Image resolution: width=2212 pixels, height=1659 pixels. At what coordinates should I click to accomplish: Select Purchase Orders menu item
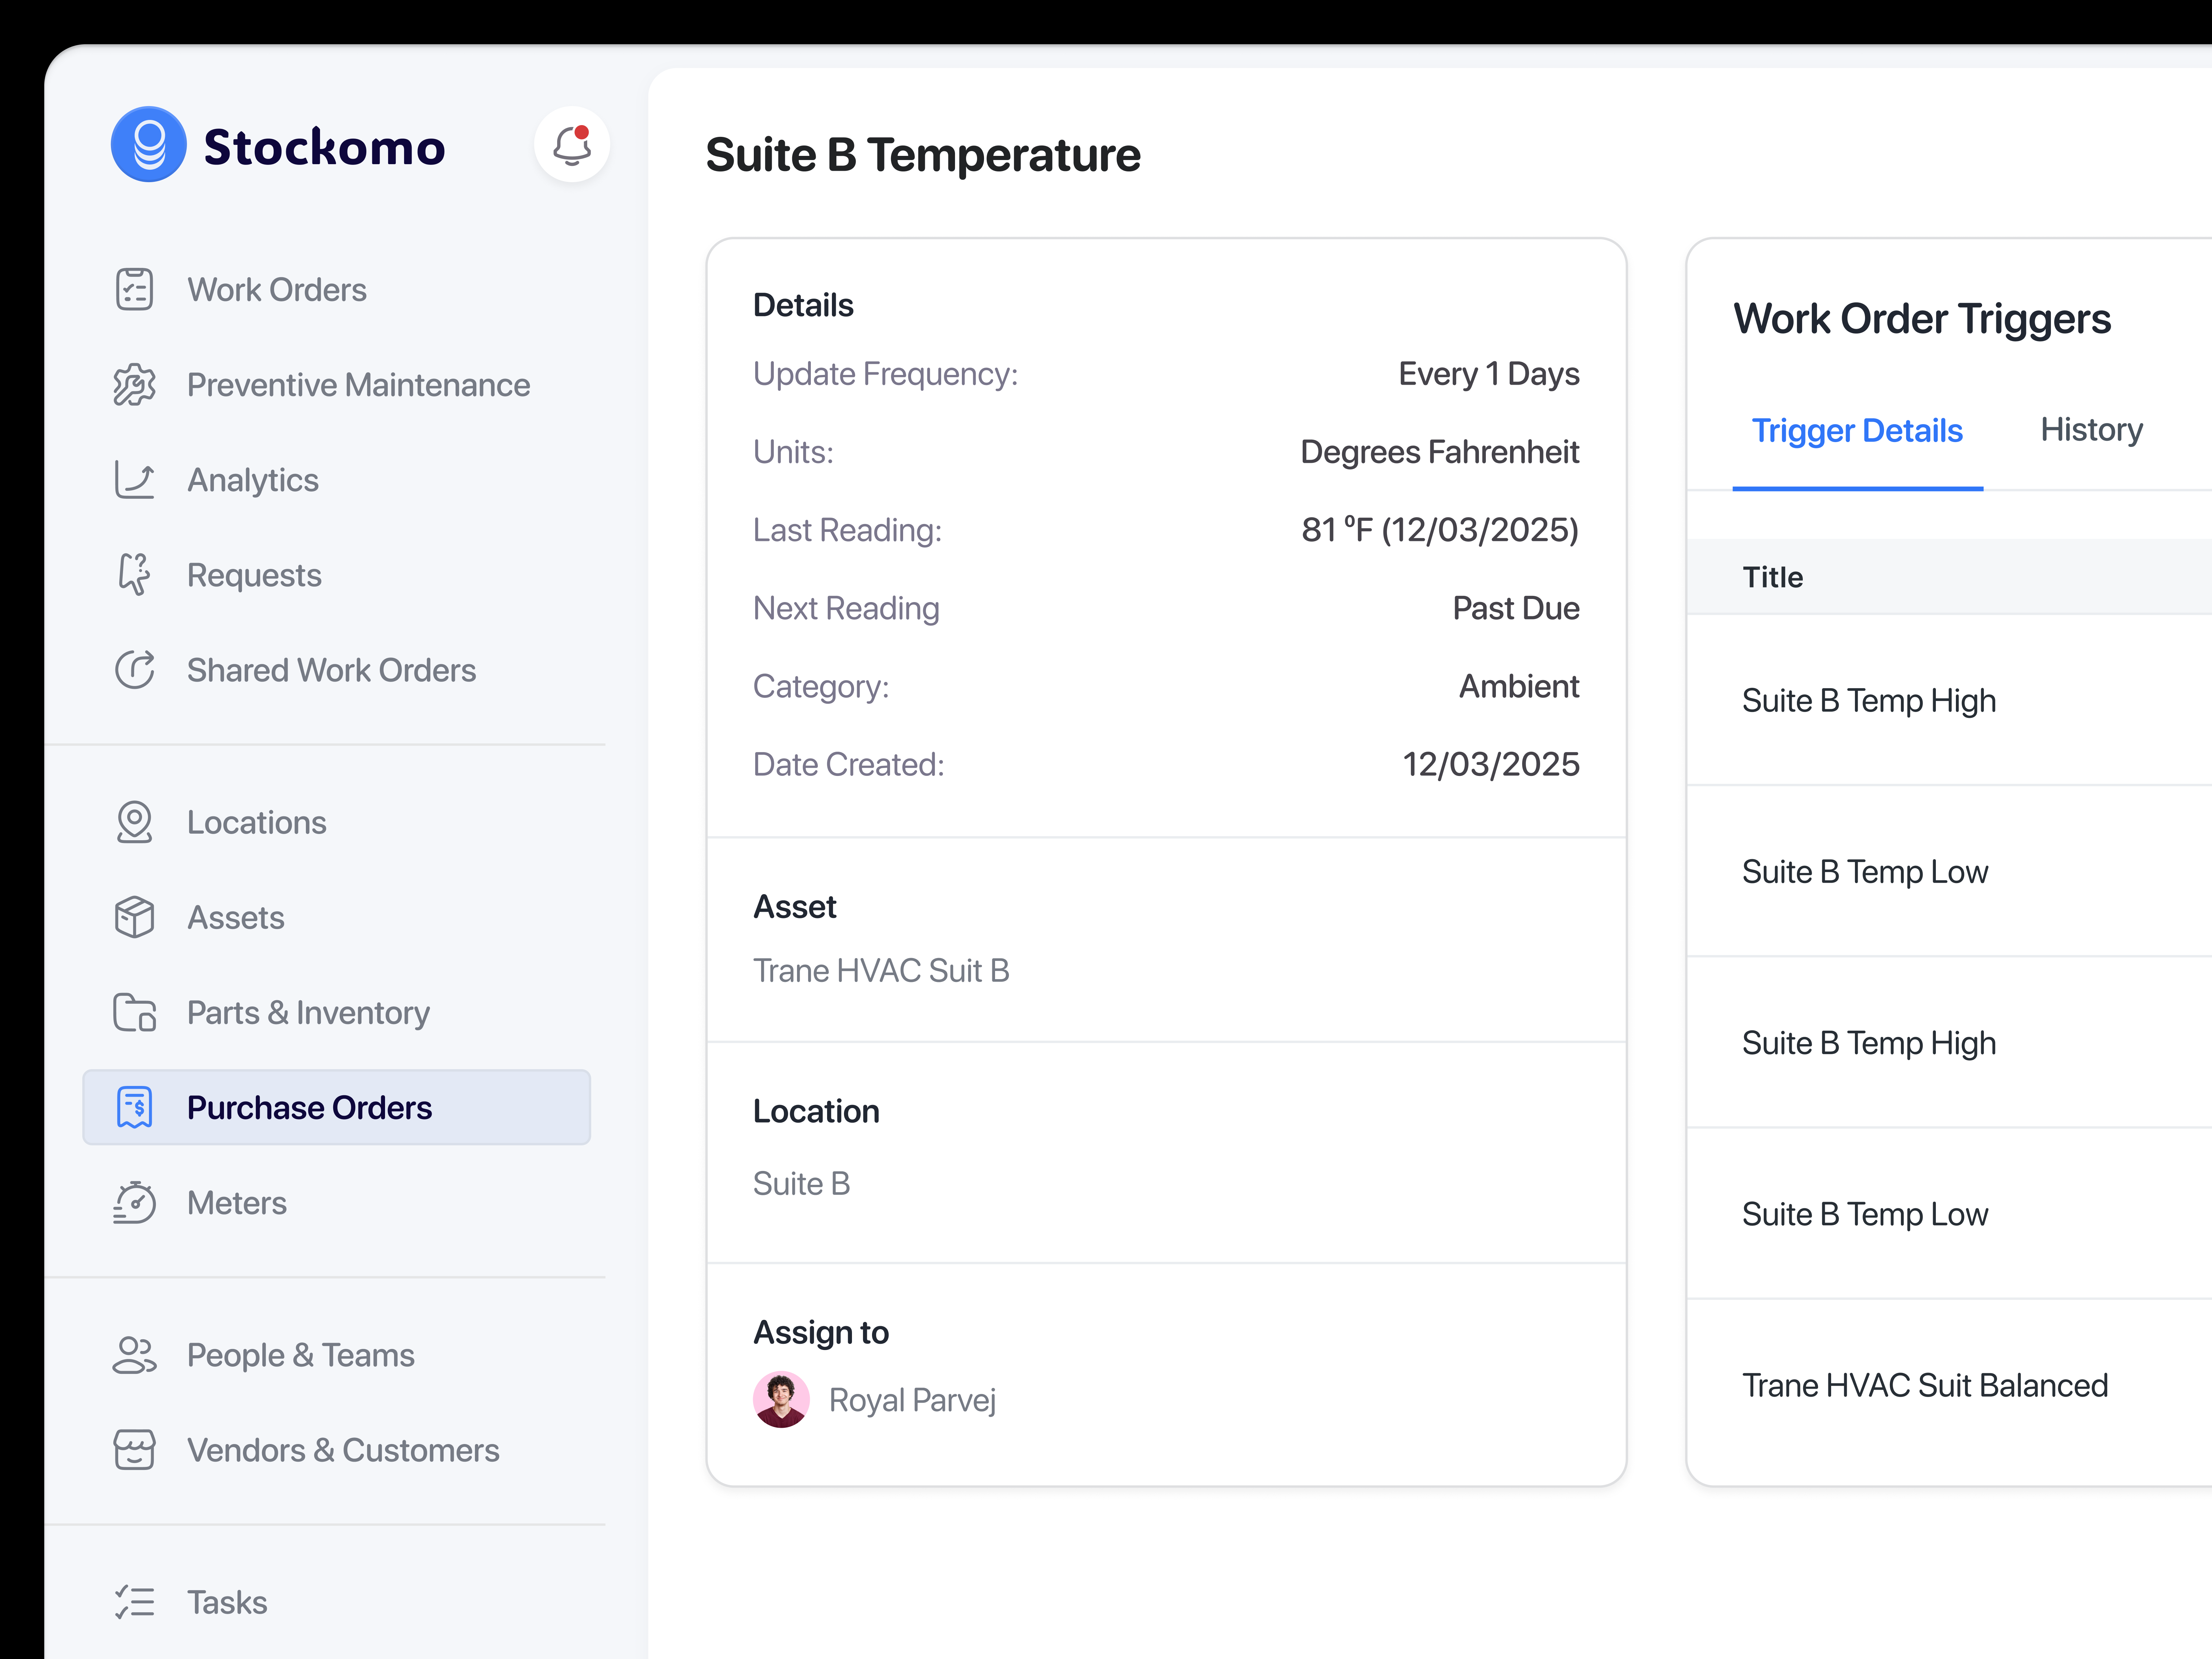(337, 1107)
